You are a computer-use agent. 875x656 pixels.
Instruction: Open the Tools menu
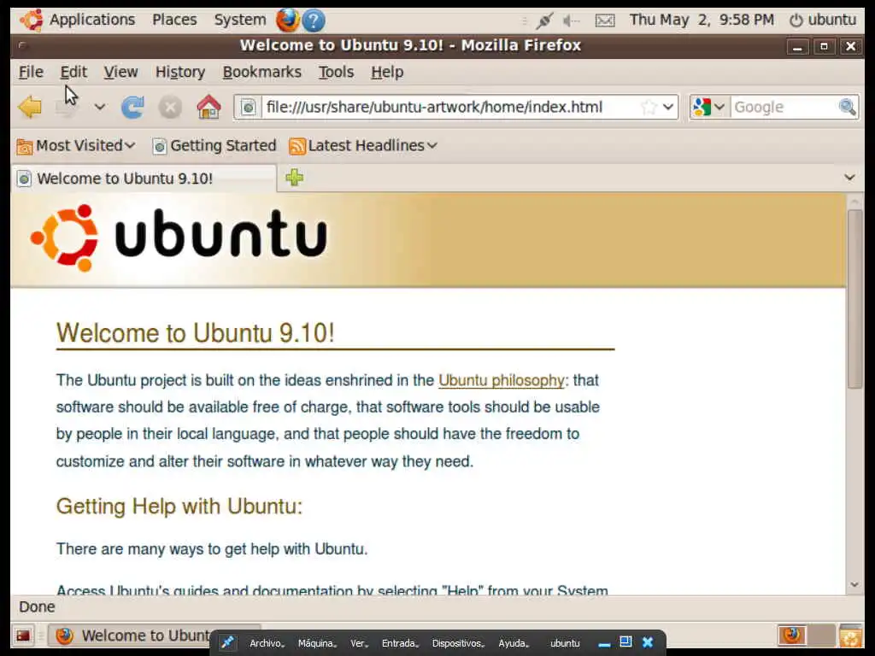(x=336, y=72)
